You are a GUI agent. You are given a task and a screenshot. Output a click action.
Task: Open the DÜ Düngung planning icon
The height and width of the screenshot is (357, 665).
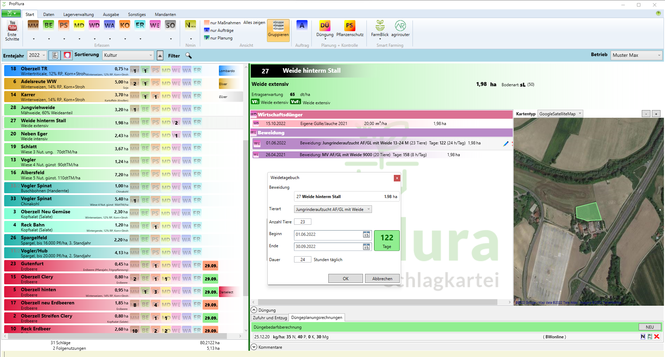325,26
